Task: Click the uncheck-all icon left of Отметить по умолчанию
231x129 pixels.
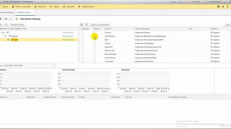Action: point(86,25)
